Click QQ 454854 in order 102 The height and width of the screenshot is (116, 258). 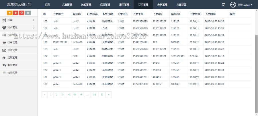157,70
